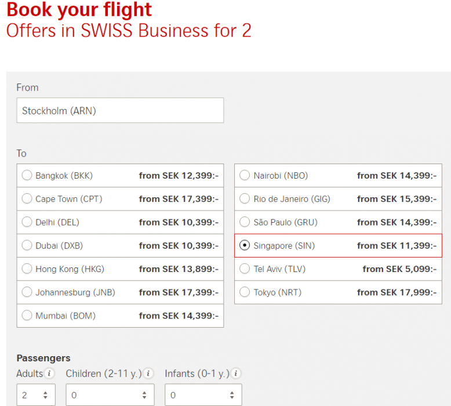The width and height of the screenshot is (451, 406).
Task: Click the Children info icon
Action: tap(148, 374)
